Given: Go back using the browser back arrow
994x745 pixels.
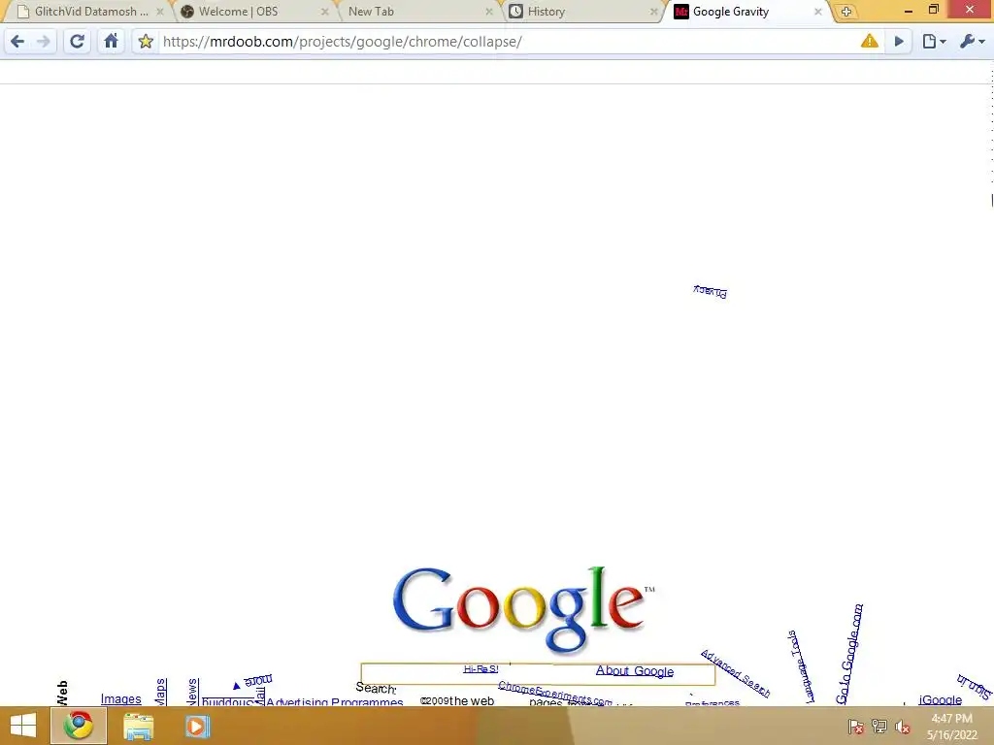Looking at the screenshot, I should point(17,42).
